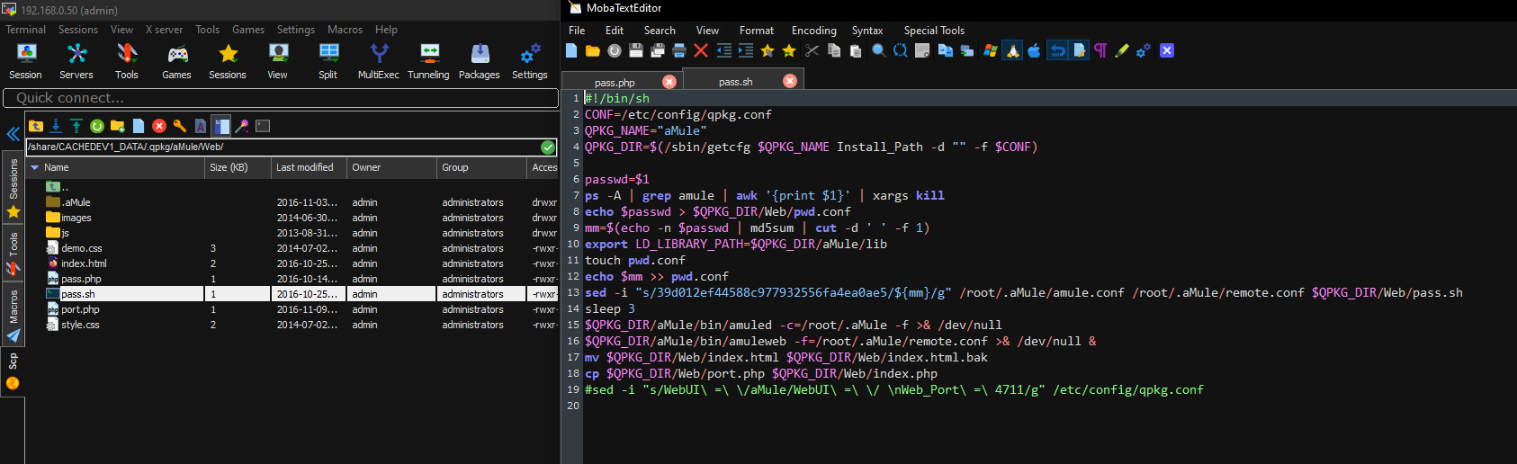Collapse the sidebar with double chevron
The height and width of the screenshot is (464, 1517).
[x=13, y=134]
